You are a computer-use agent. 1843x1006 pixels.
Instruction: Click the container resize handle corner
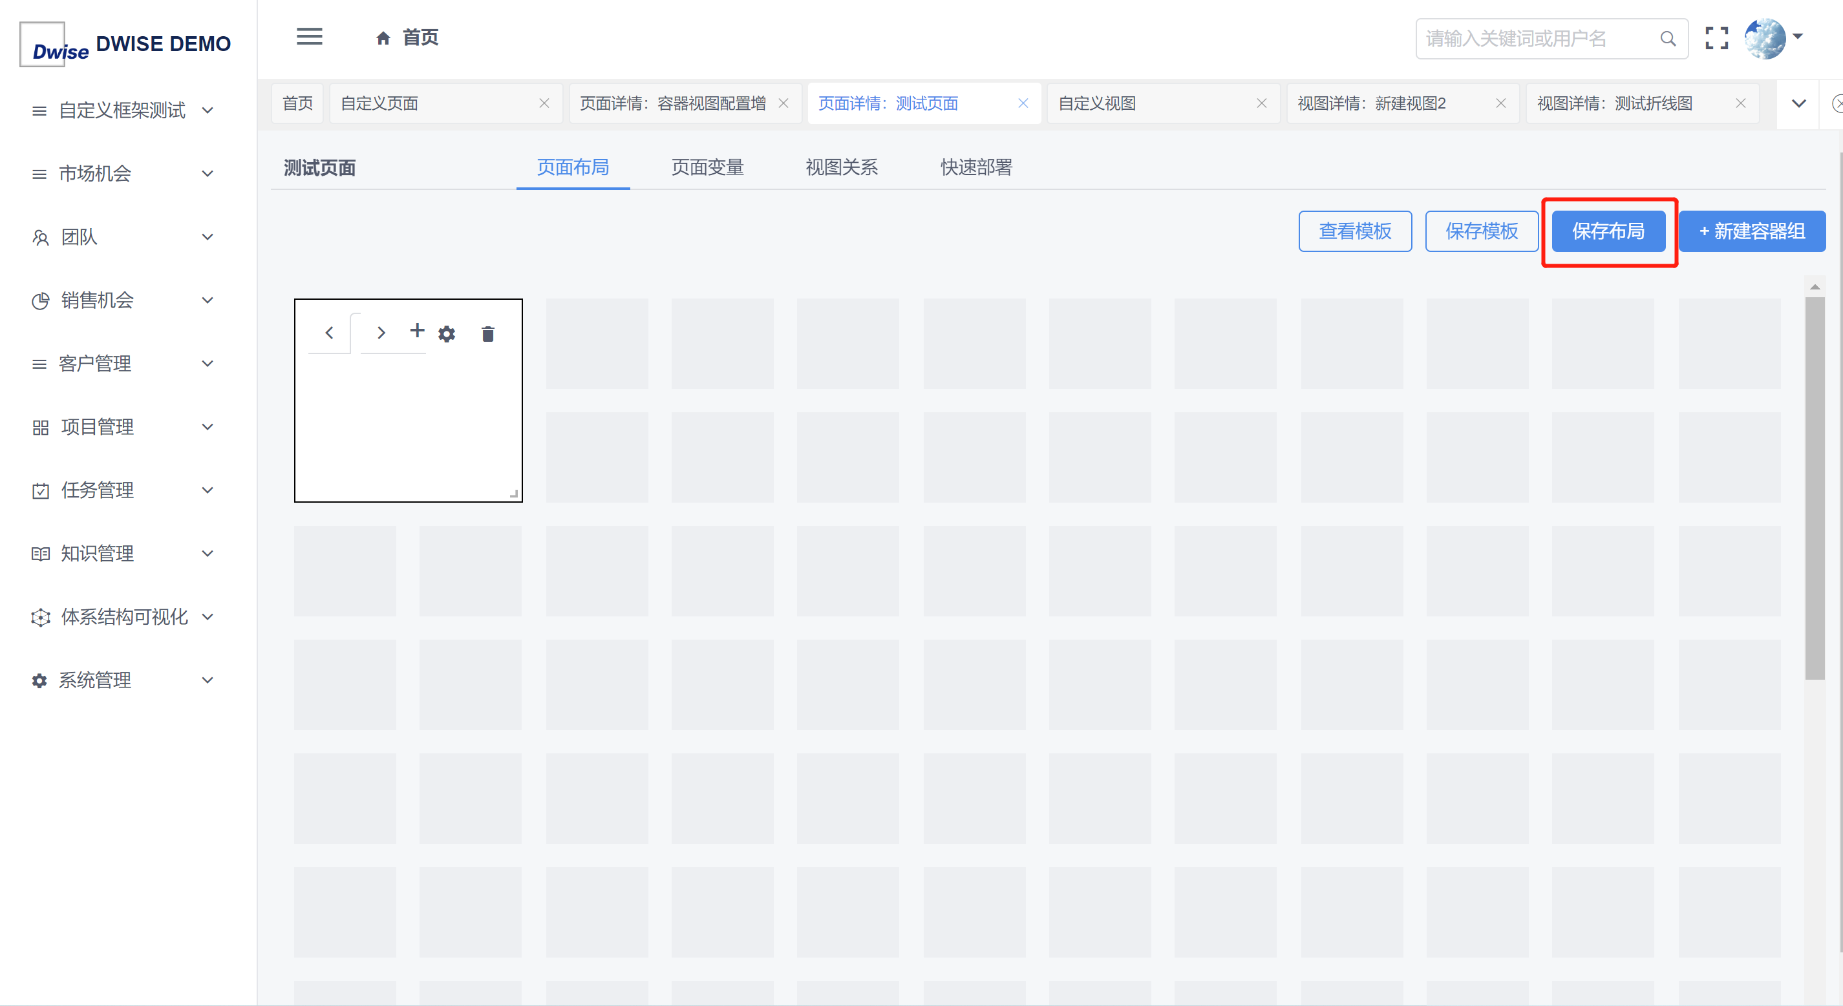pos(514,494)
